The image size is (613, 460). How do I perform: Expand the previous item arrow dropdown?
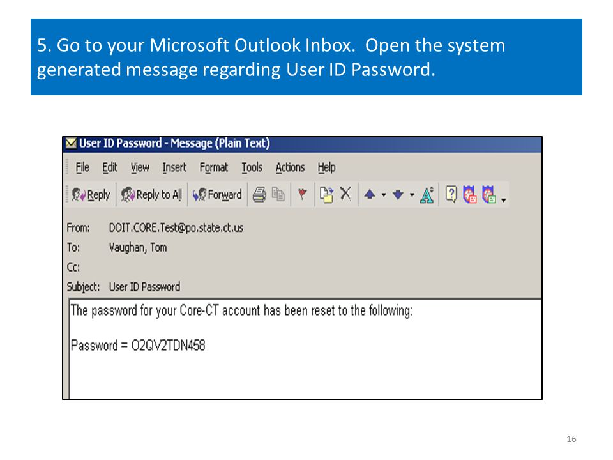click(384, 195)
